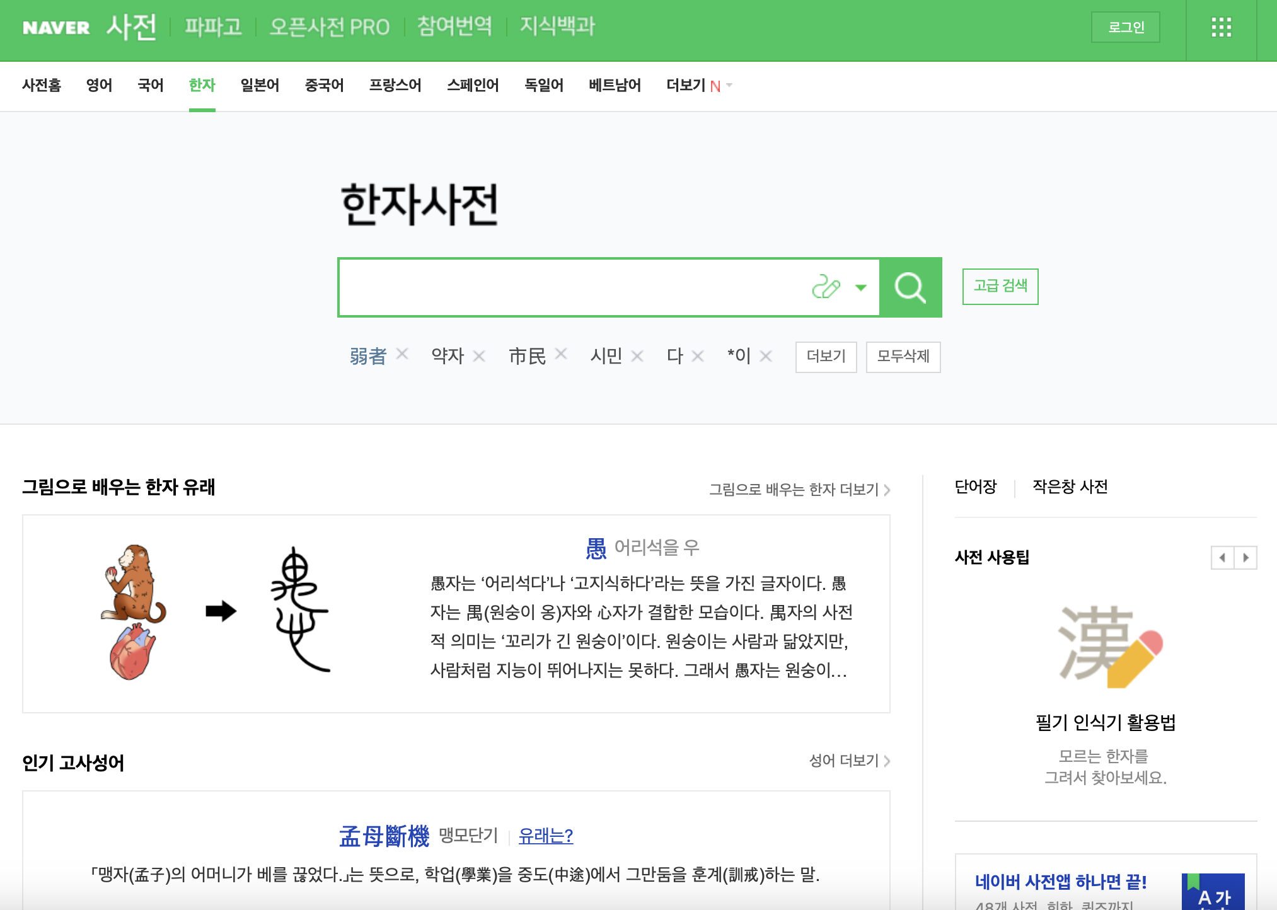1277x910 pixels.
Task: Click the 고급 검색 button
Action: (1000, 286)
